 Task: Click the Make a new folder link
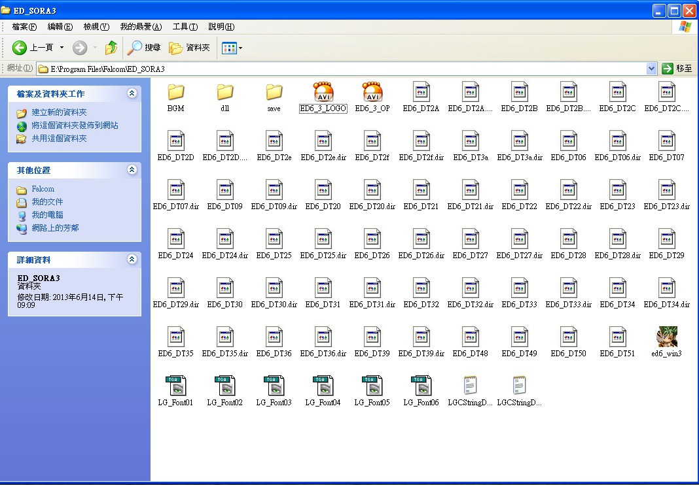pyautogui.click(x=59, y=112)
